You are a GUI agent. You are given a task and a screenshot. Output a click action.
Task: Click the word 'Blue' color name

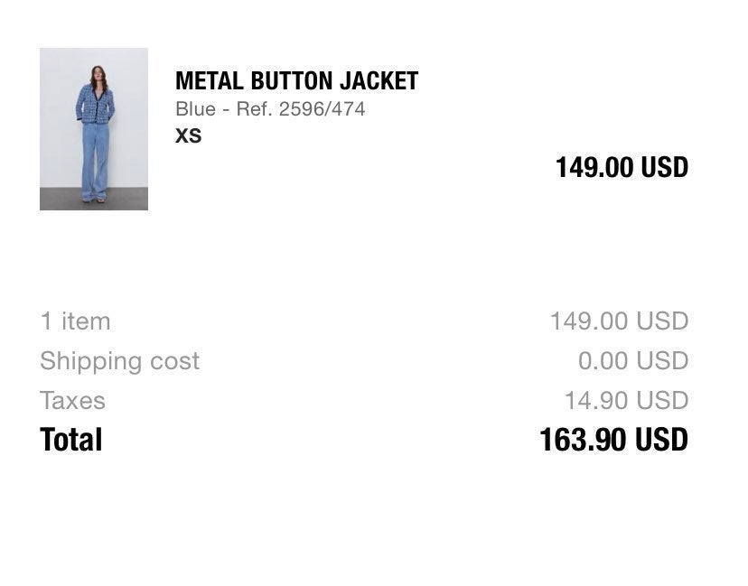click(x=196, y=109)
